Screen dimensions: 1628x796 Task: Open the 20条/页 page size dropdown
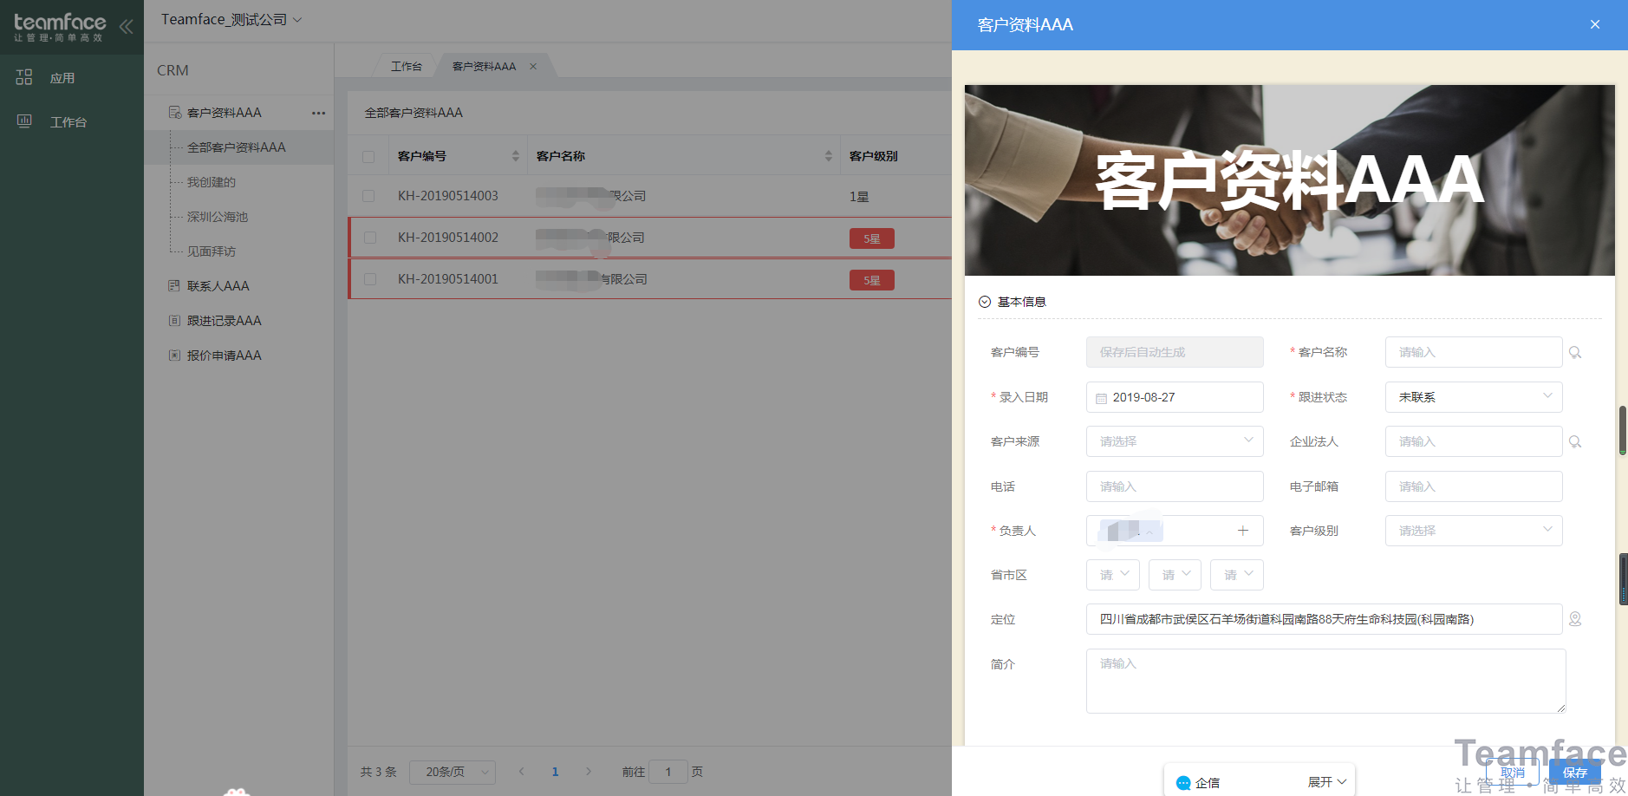[x=452, y=771]
